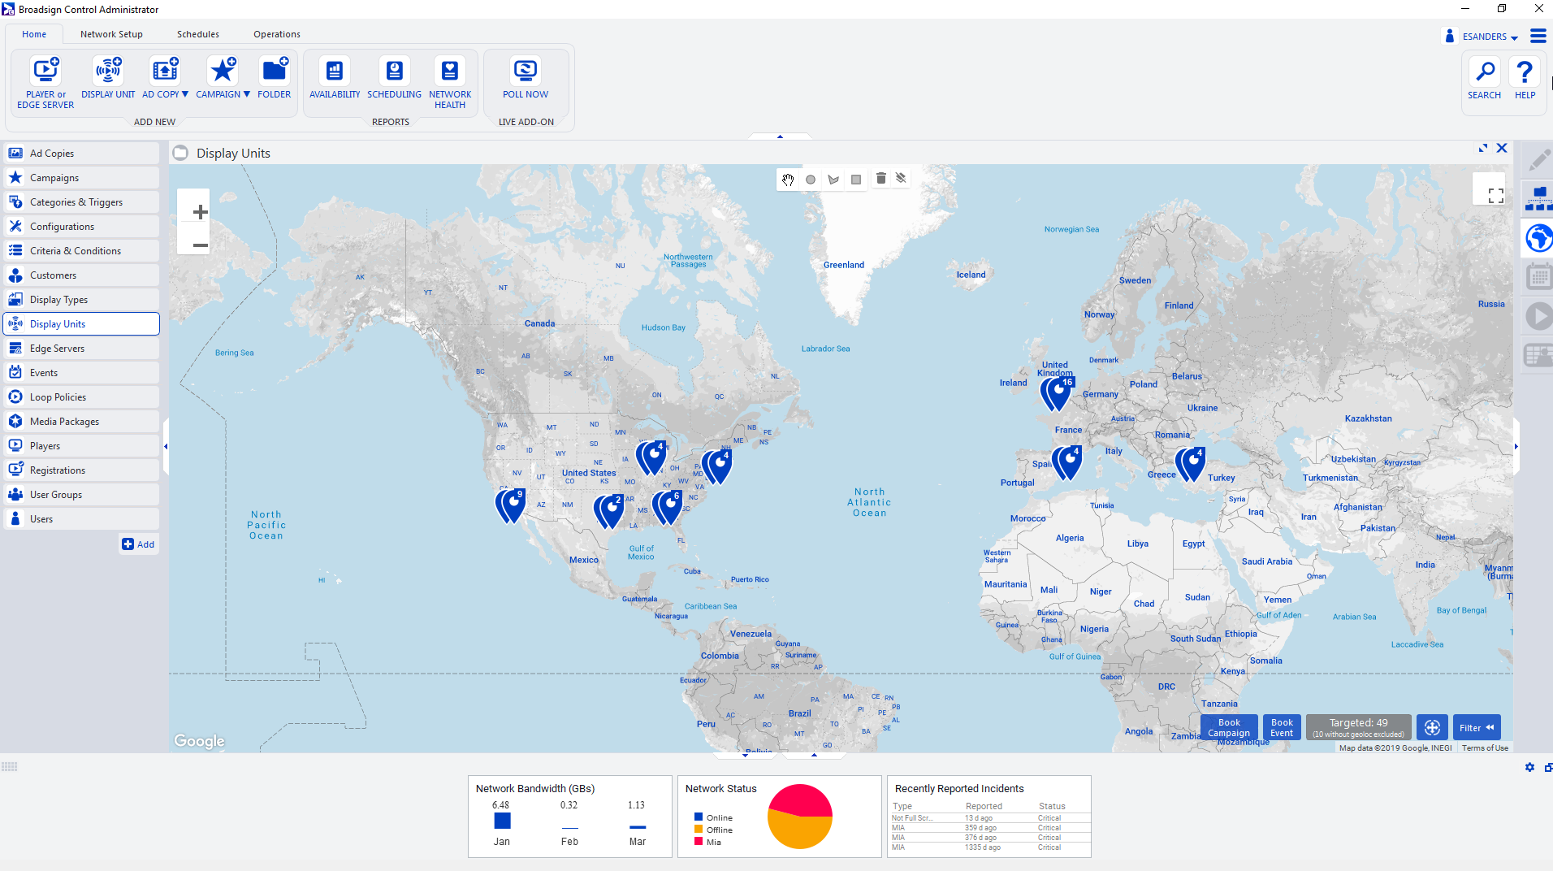
Task: Click the clear layers icon on map toolbar
Action: click(901, 178)
